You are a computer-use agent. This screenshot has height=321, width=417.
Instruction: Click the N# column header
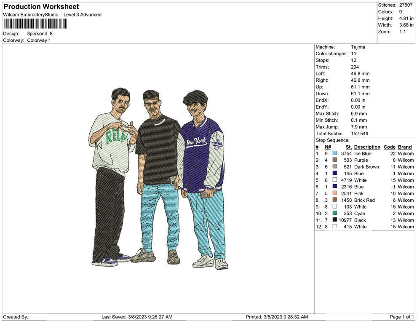(x=328, y=147)
